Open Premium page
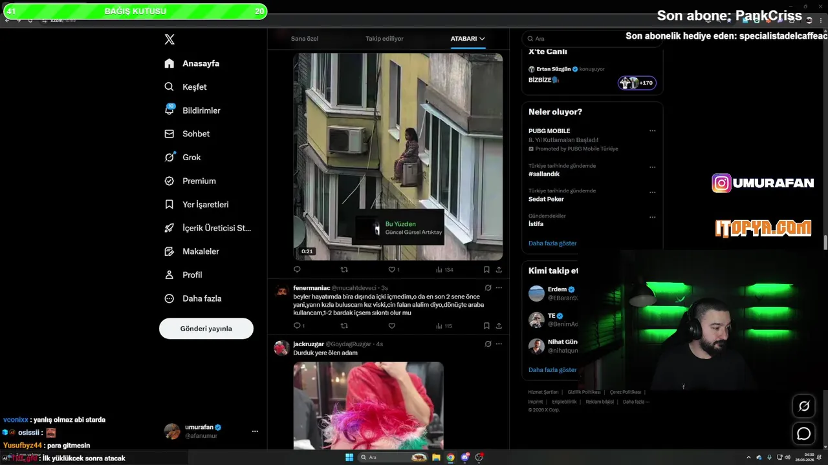 click(190, 181)
